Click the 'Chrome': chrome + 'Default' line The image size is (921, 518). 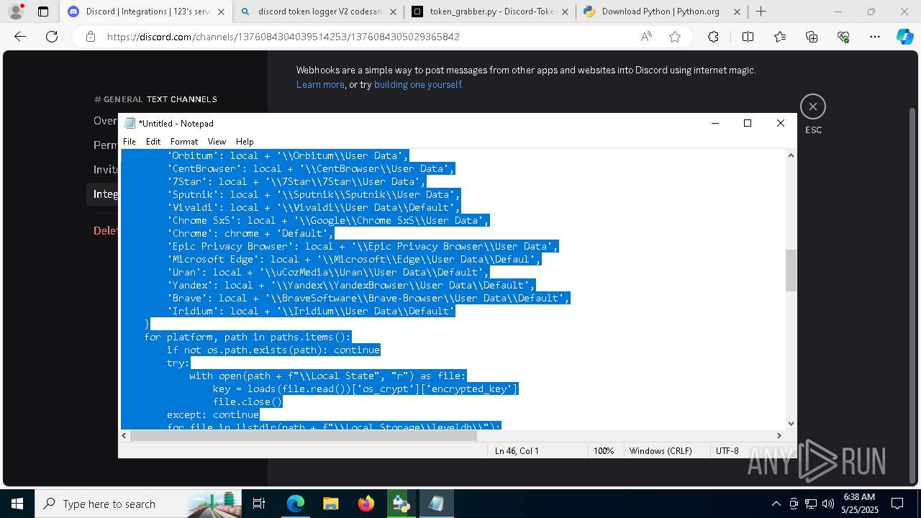[250, 233]
